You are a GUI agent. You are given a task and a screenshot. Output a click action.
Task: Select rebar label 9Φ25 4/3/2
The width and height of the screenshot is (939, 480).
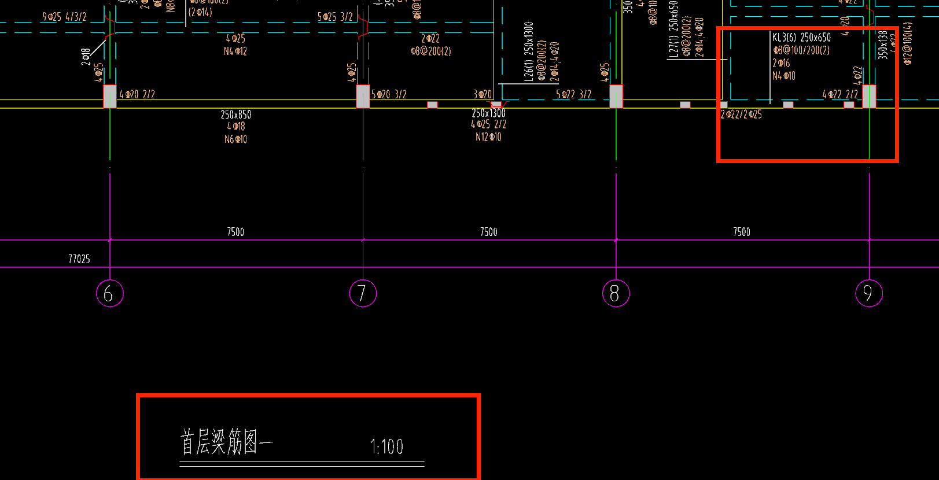tap(64, 17)
